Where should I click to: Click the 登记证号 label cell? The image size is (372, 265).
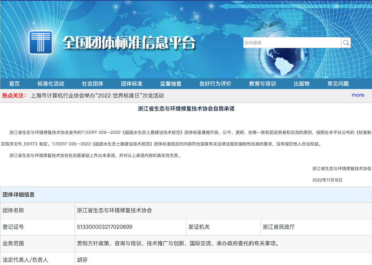[38, 227]
